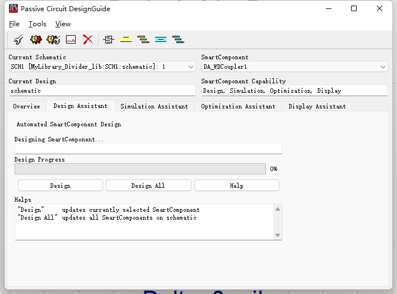Click the Design Progress bar
Screen dimensions: 397x294
click(x=140, y=169)
